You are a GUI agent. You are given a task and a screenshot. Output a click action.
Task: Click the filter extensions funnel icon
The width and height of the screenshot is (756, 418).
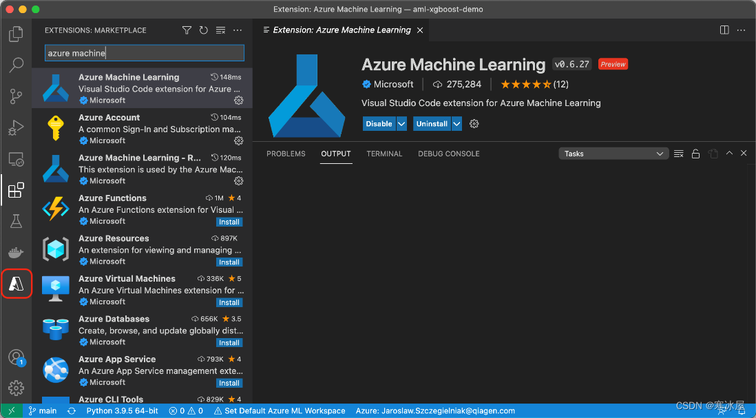click(x=187, y=30)
